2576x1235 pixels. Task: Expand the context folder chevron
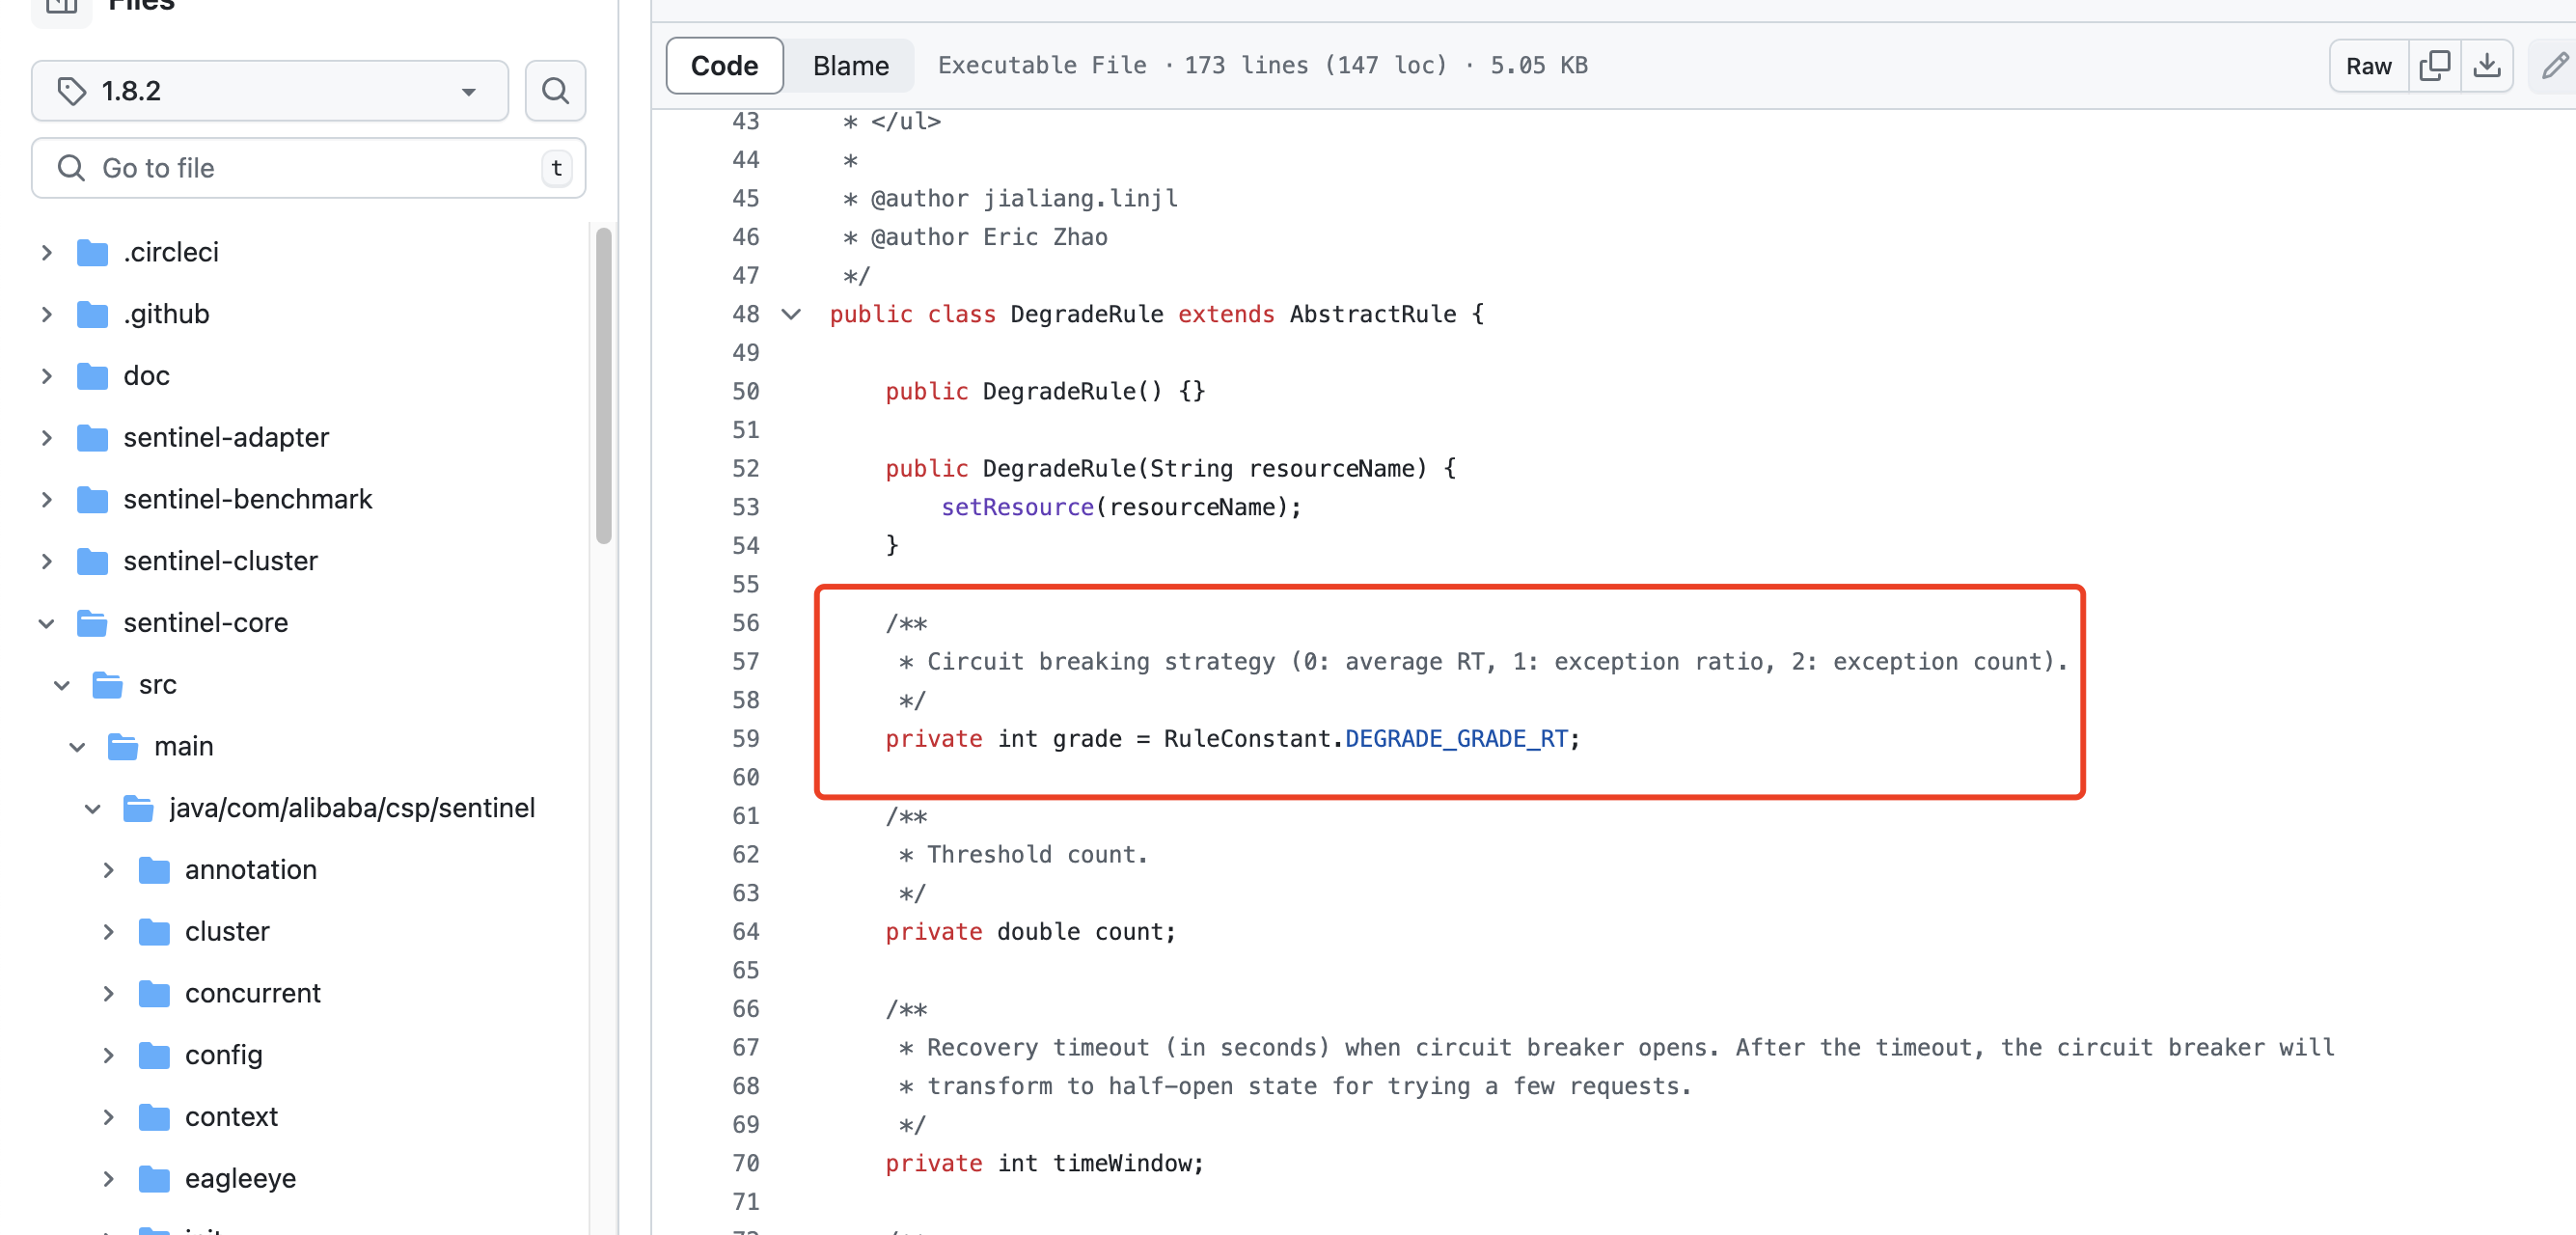coord(108,1117)
